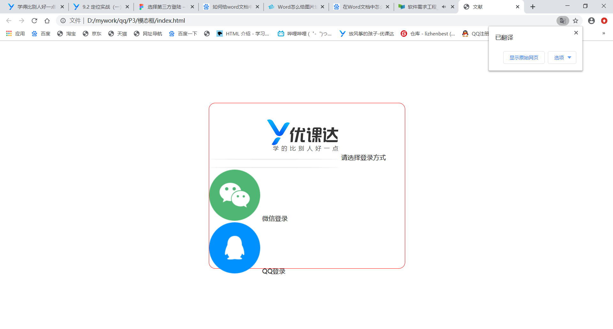613x329 pixels.
Task: Restore down the browser window
Action: pyautogui.click(x=585, y=6)
